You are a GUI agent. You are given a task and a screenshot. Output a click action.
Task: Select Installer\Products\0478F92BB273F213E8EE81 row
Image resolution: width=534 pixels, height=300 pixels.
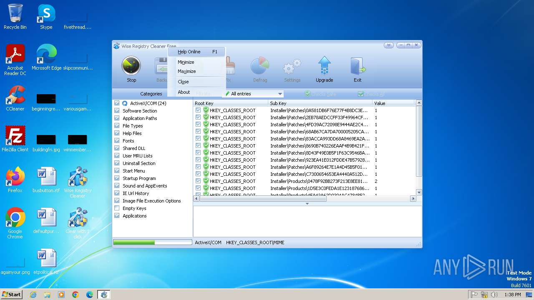(x=305, y=181)
